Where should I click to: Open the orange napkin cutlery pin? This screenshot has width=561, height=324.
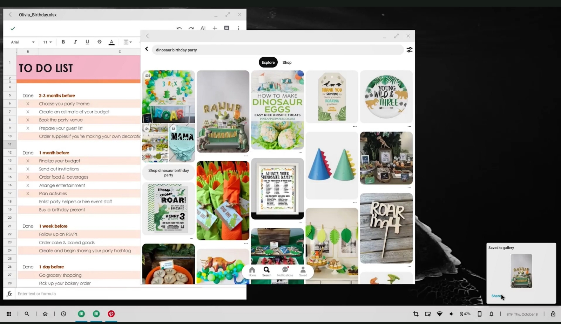(223, 200)
